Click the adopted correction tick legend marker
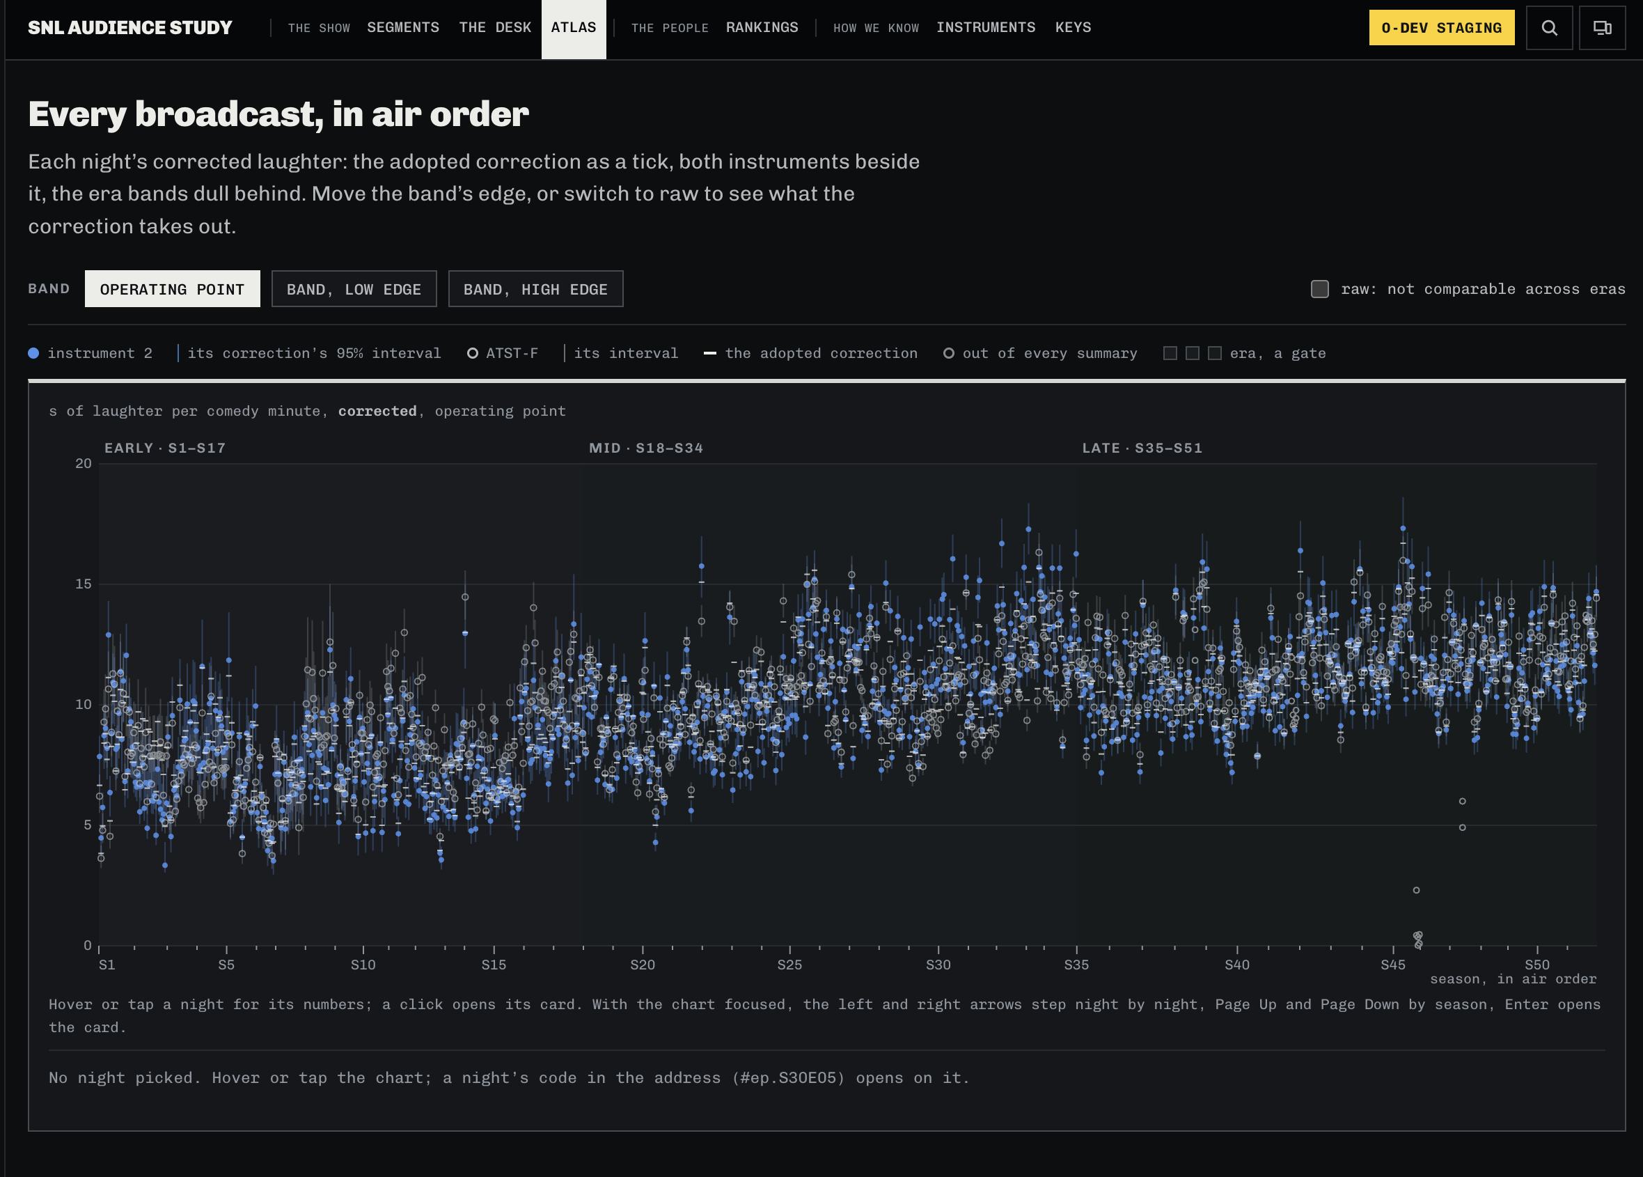Image resolution: width=1643 pixels, height=1177 pixels. (710, 353)
